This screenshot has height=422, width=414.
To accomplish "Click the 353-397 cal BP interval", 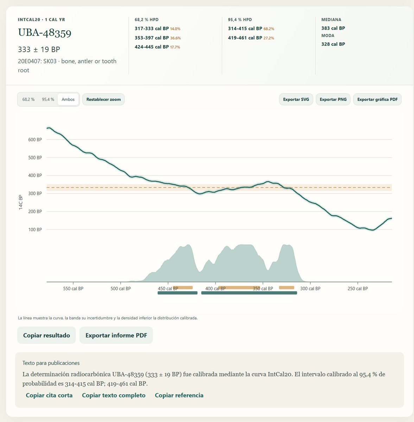I will 152,38.
